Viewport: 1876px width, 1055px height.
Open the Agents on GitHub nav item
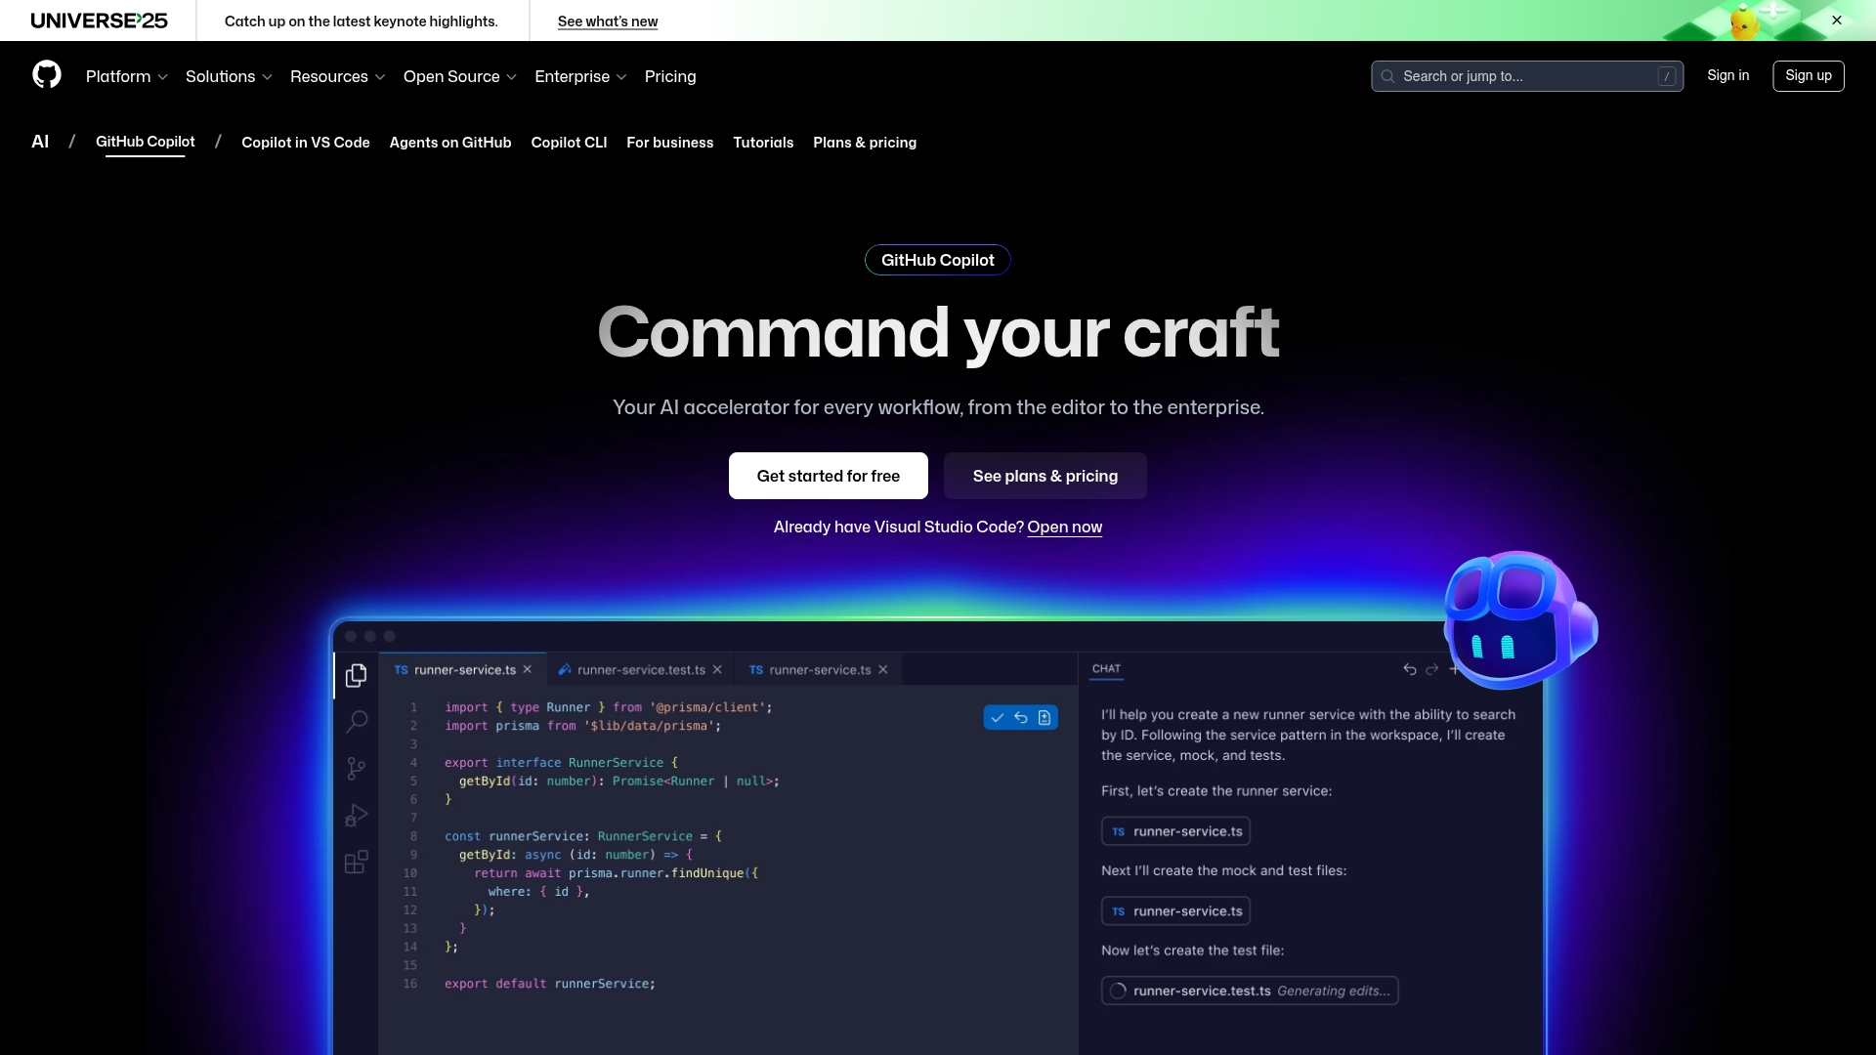pyautogui.click(x=449, y=143)
